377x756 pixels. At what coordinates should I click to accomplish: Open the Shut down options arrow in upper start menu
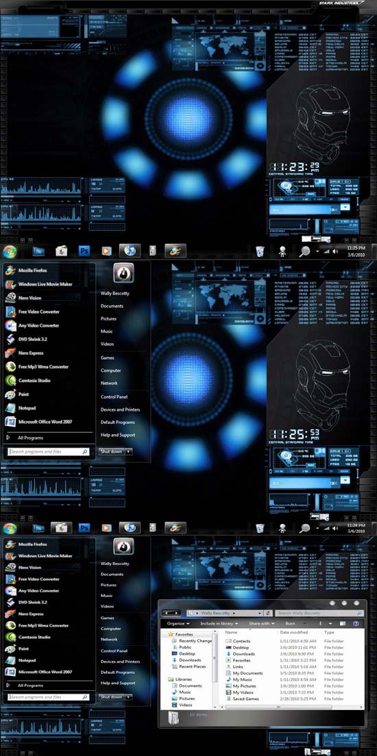(x=128, y=452)
